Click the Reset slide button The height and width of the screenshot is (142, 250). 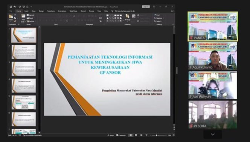(x=30, y=18)
